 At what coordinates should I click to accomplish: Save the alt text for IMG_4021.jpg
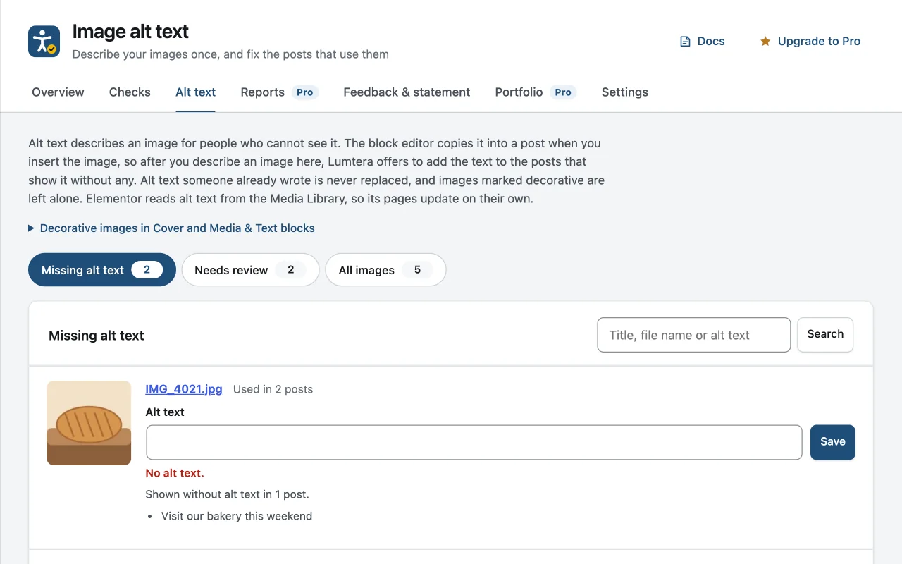pos(833,442)
